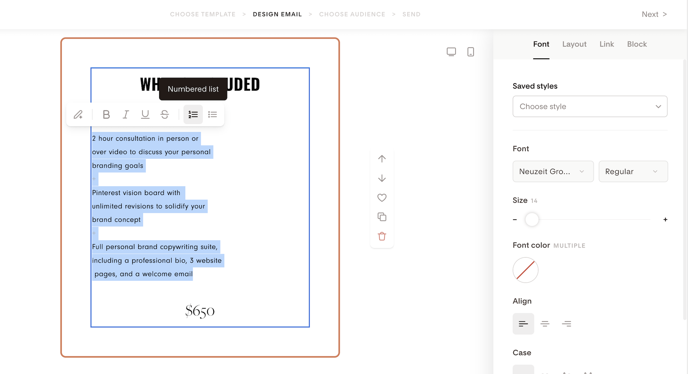
Task: Expand the Neuzeit Grotesk font dropdown
Action: [553, 172]
